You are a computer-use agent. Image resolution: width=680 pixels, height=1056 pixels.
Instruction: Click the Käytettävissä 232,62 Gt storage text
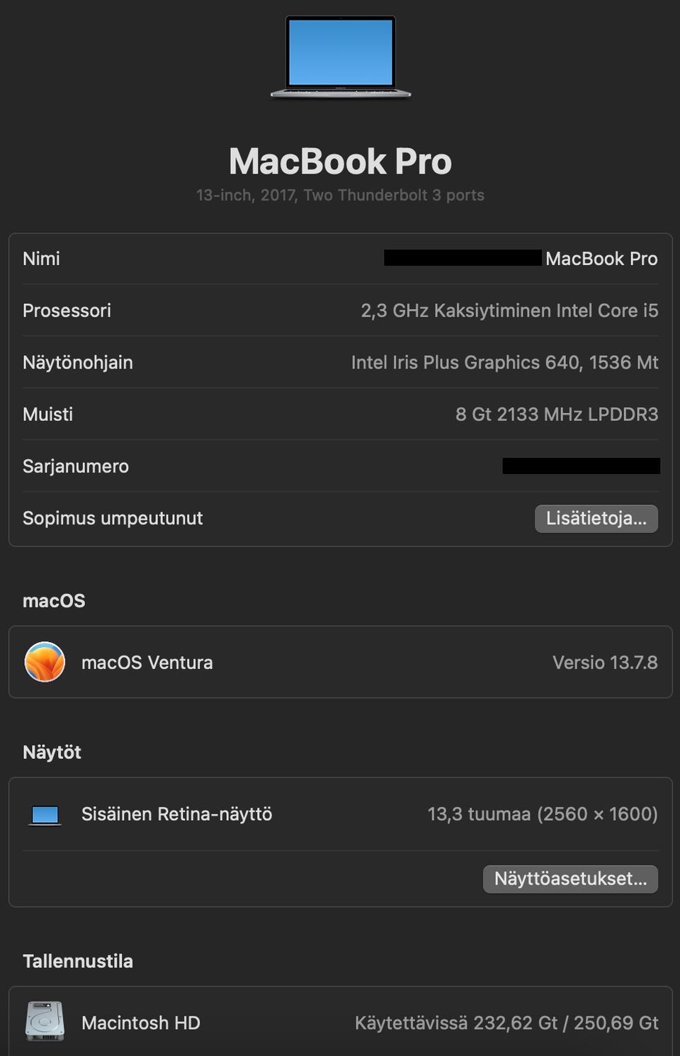coord(506,1023)
